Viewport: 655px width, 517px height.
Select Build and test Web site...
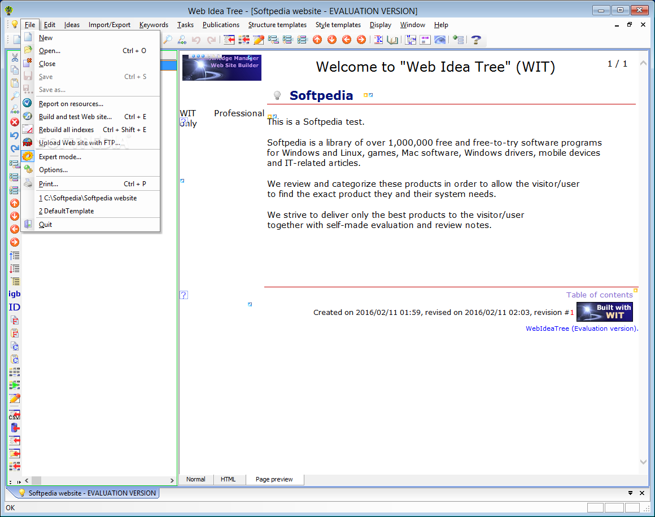pos(91,116)
